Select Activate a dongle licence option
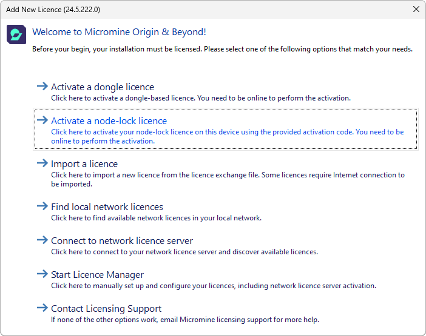The height and width of the screenshot is (336, 426). [103, 87]
